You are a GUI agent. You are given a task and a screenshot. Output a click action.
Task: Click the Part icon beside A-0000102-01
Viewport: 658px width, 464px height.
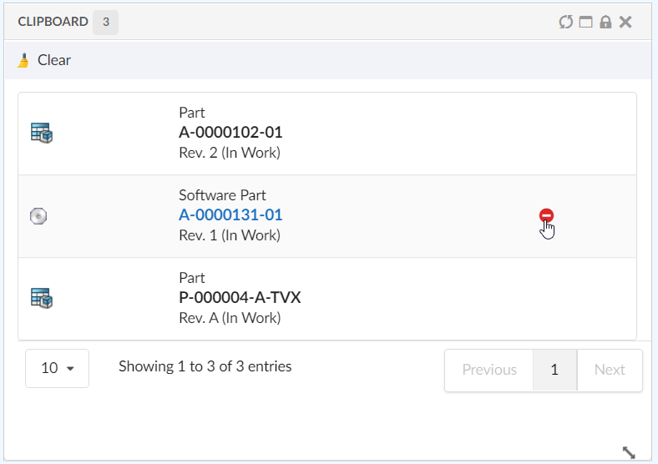pyautogui.click(x=42, y=133)
